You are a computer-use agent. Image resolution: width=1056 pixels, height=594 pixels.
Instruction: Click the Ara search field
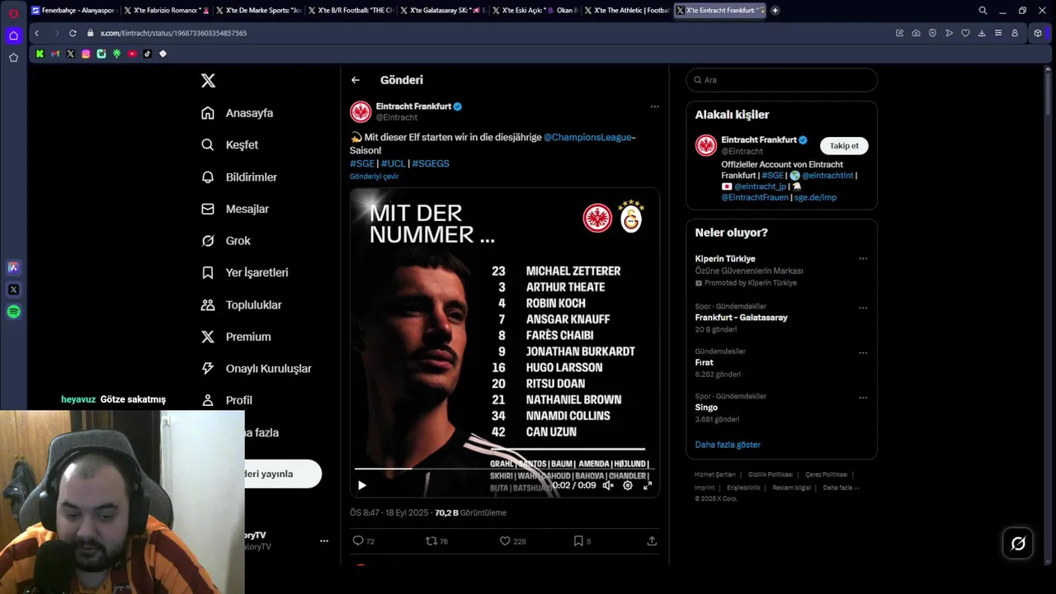(781, 80)
